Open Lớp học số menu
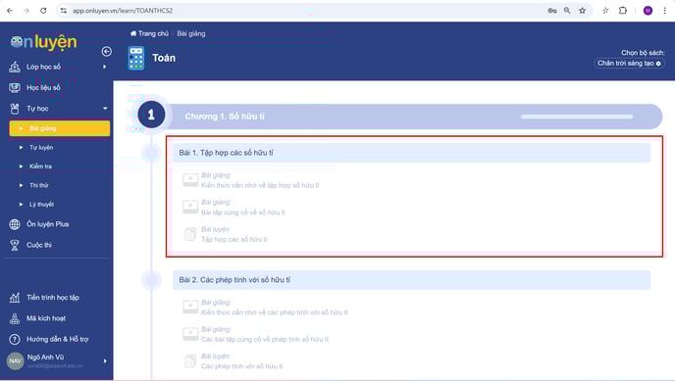 tap(43, 67)
